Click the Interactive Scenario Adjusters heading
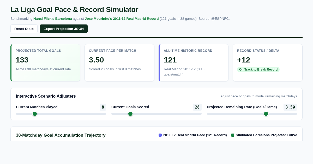 coord(46,96)
